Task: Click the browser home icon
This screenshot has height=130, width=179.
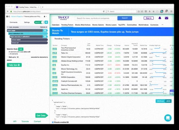Action: click(153, 12)
